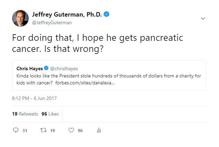This screenshot has height=147, width=219.
Task: Click Chris Hayes' verified checkmark badge
Action: (46, 68)
